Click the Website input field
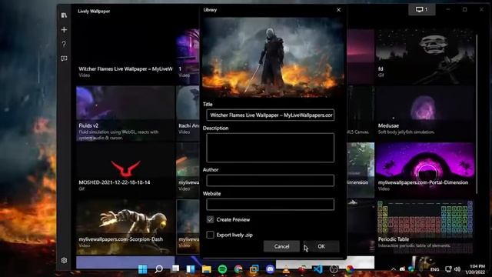492x277 pixels. tap(270, 205)
